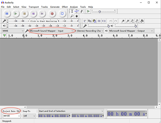Open the Help menu
This screenshot has width=161, height=123.
click(x=90, y=7)
